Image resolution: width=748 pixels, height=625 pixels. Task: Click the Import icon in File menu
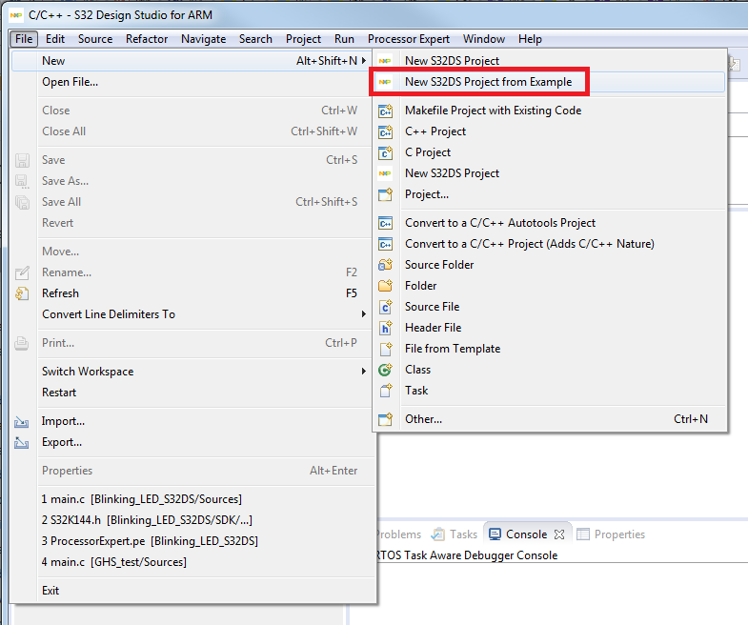click(22, 421)
